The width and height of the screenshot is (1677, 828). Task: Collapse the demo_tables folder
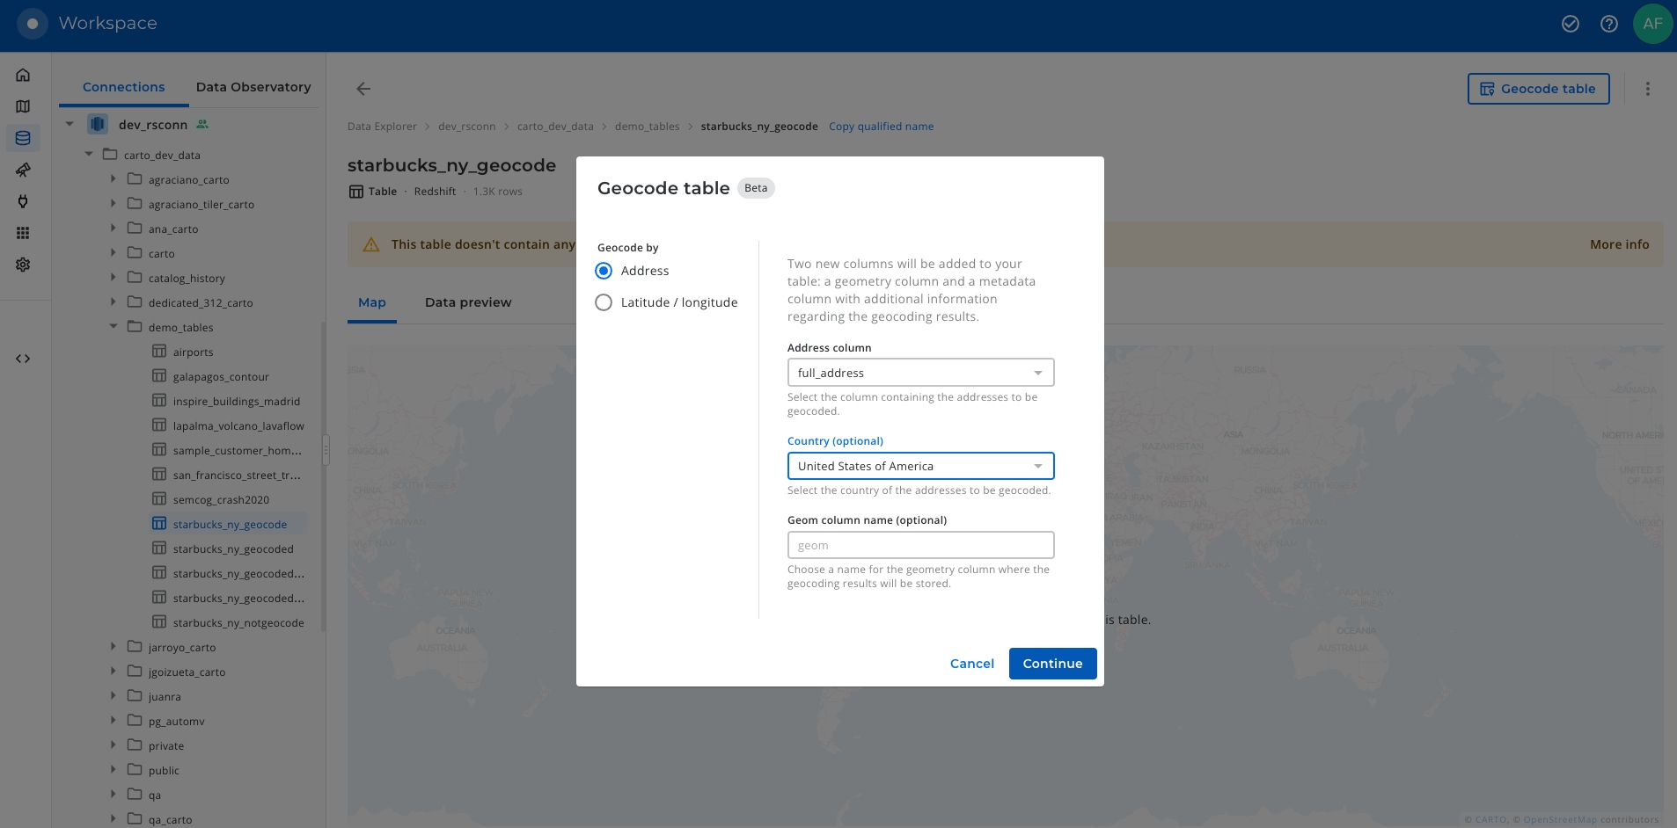point(114,327)
